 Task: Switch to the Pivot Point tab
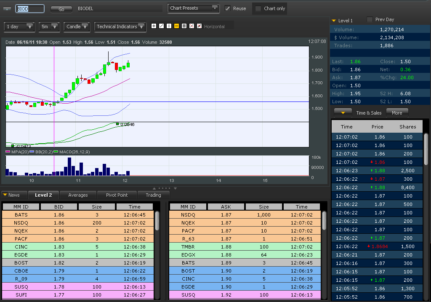pyautogui.click(x=117, y=195)
